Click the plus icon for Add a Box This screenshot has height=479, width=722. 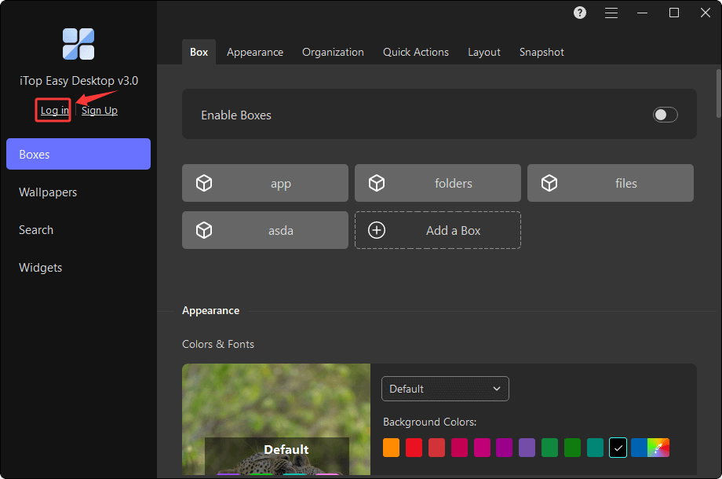[377, 230]
